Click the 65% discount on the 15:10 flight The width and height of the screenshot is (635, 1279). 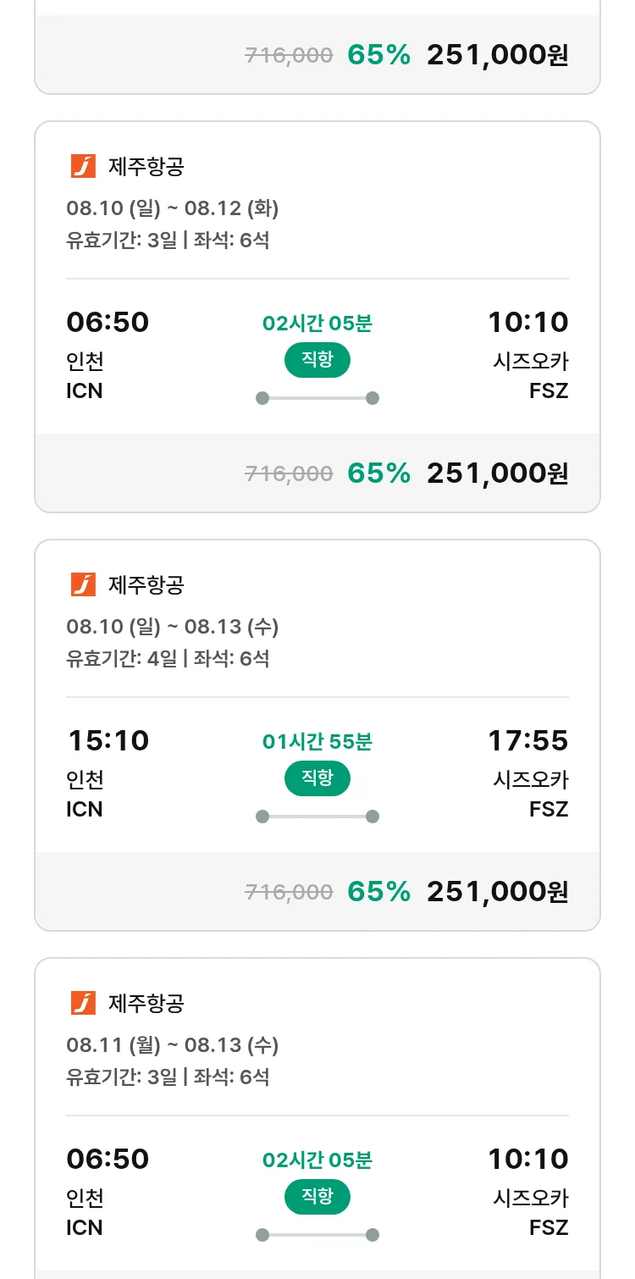pos(378,891)
